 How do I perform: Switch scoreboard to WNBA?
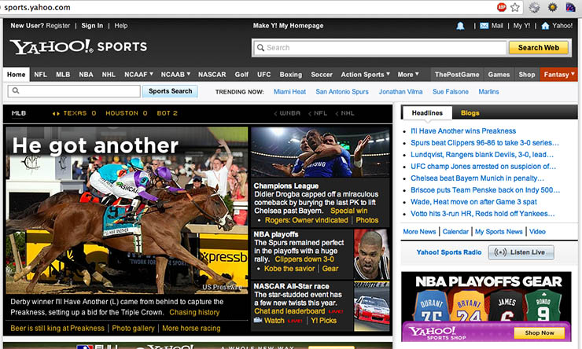(287, 113)
